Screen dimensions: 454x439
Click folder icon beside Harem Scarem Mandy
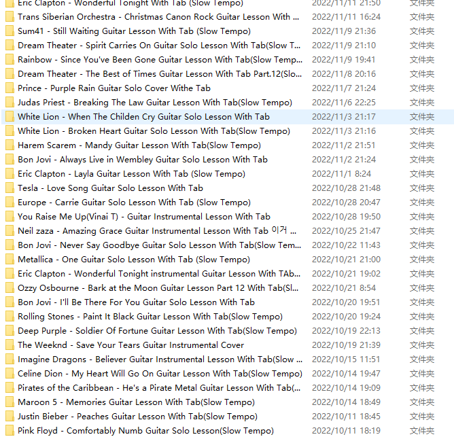[x=10, y=145]
